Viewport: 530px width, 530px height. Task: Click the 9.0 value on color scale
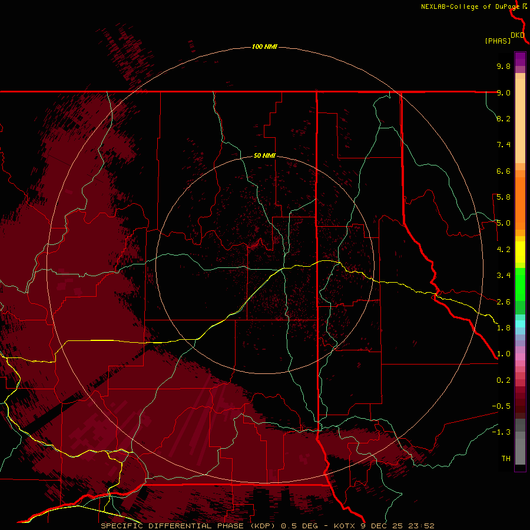click(x=503, y=92)
